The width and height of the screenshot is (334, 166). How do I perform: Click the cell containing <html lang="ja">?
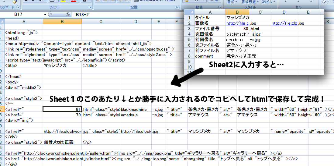click(x=24, y=32)
